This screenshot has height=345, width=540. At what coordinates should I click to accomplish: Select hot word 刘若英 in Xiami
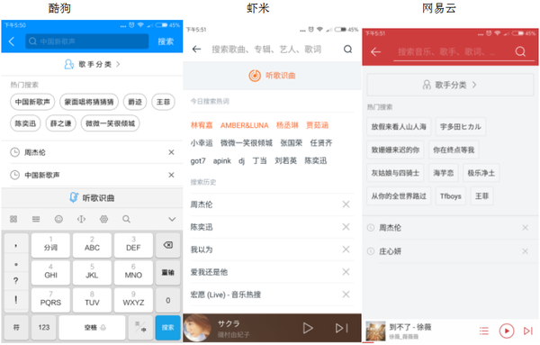[285, 161]
